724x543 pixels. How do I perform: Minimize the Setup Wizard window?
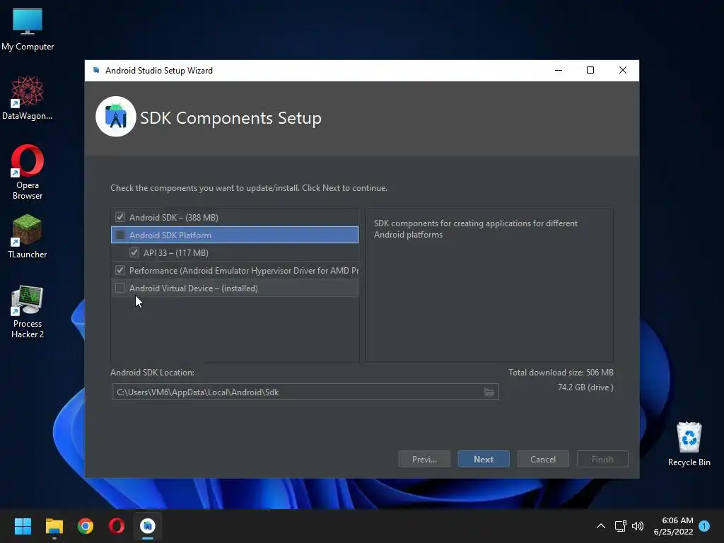pyautogui.click(x=559, y=70)
